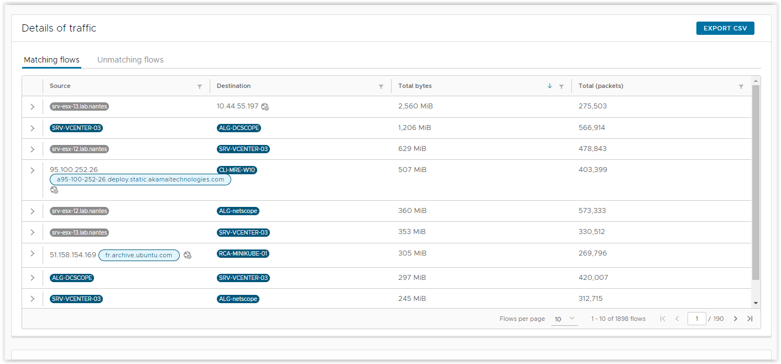Expand the row with 353 MiB
The height and width of the screenshot is (364, 781).
coord(33,232)
